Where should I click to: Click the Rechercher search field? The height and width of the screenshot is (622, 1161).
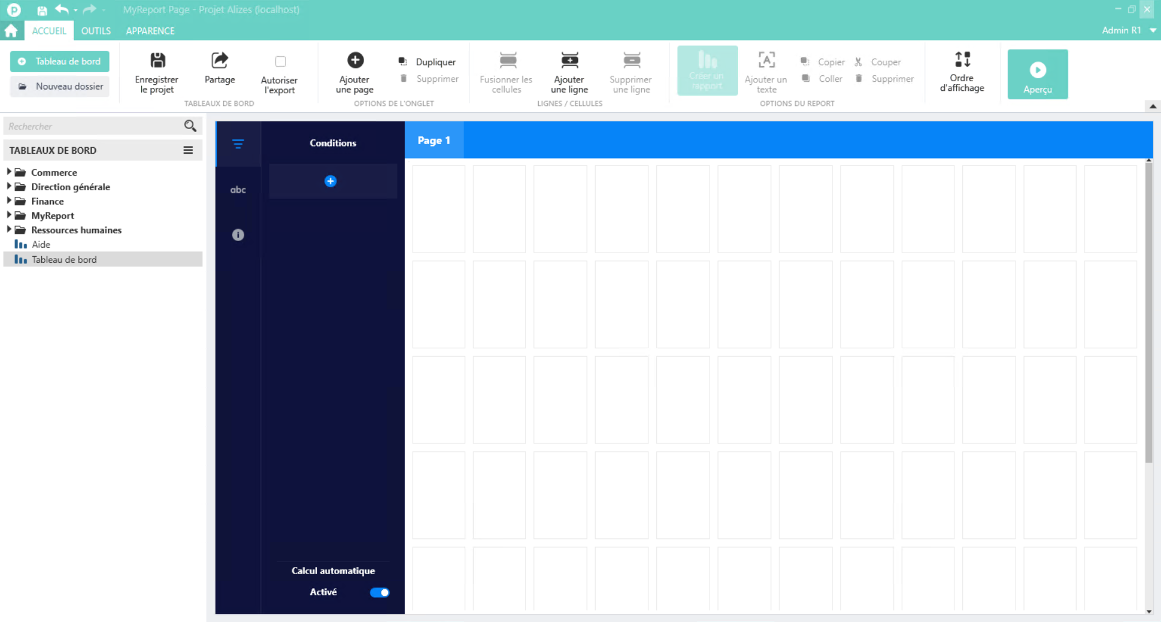(94, 126)
